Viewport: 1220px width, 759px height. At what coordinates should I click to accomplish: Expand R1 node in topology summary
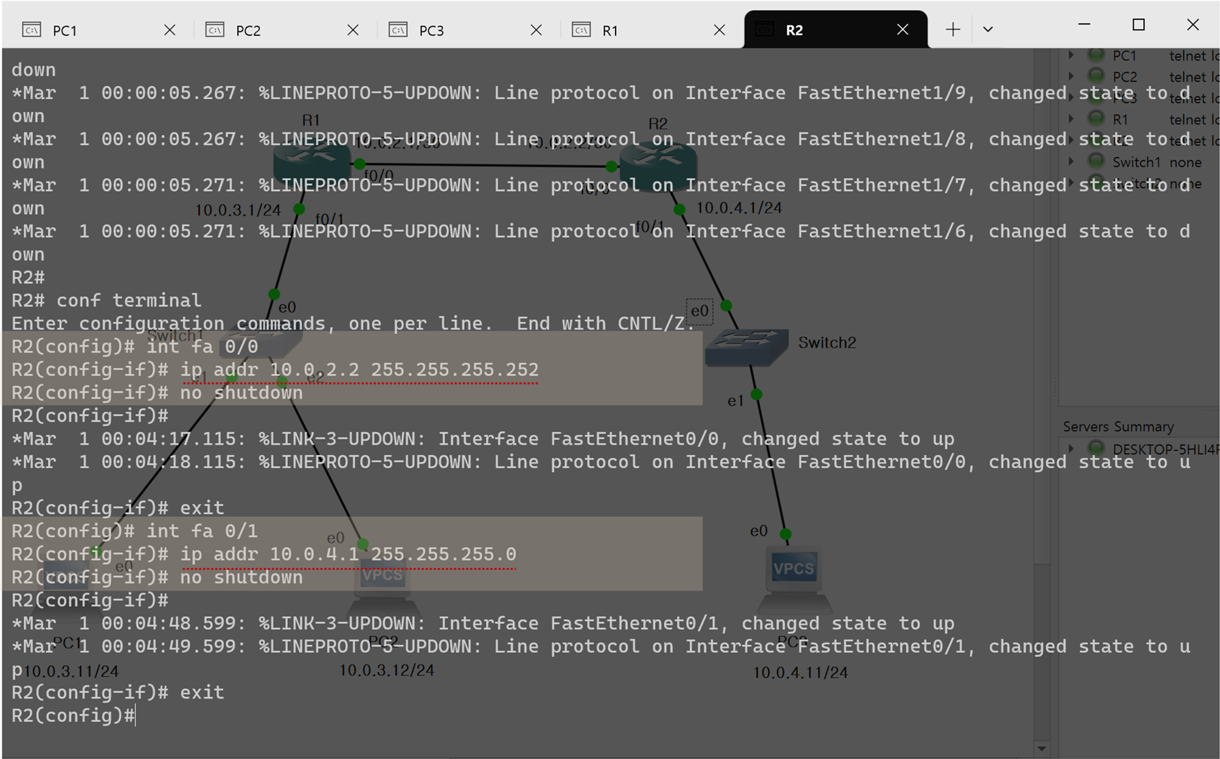click(x=1071, y=118)
